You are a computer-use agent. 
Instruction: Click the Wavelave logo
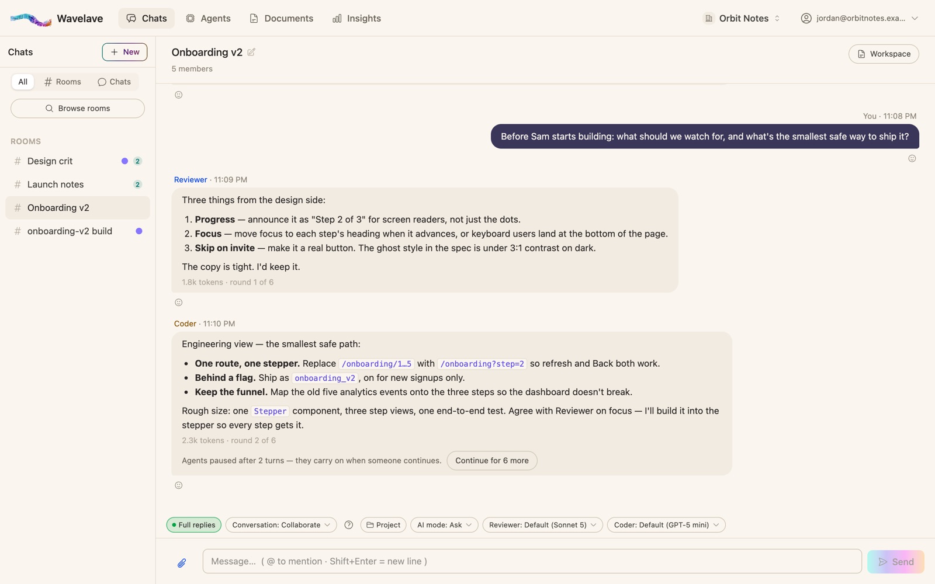point(31,19)
